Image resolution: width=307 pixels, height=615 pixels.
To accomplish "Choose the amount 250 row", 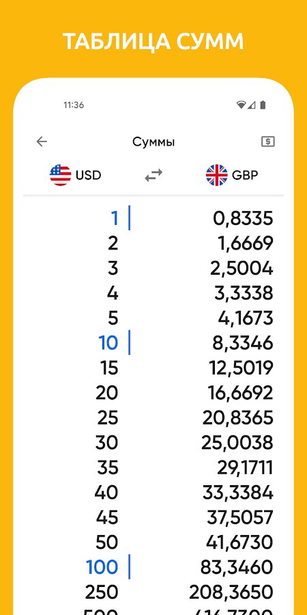I will [153, 592].
